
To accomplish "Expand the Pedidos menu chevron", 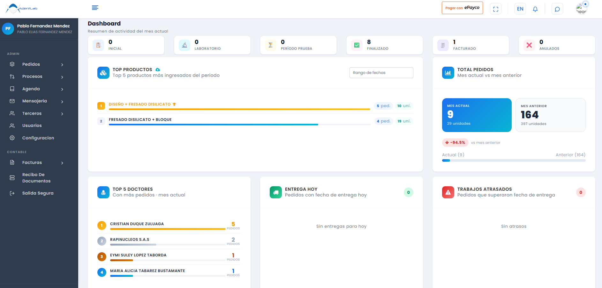I will pos(62,65).
